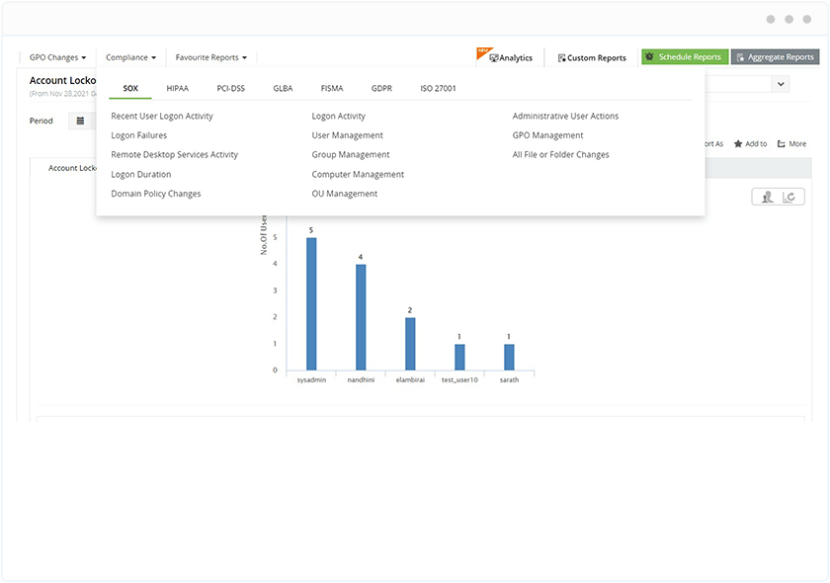Collapse the Compliance dropdown menu
Screen dimensions: 830x583
tap(130, 57)
